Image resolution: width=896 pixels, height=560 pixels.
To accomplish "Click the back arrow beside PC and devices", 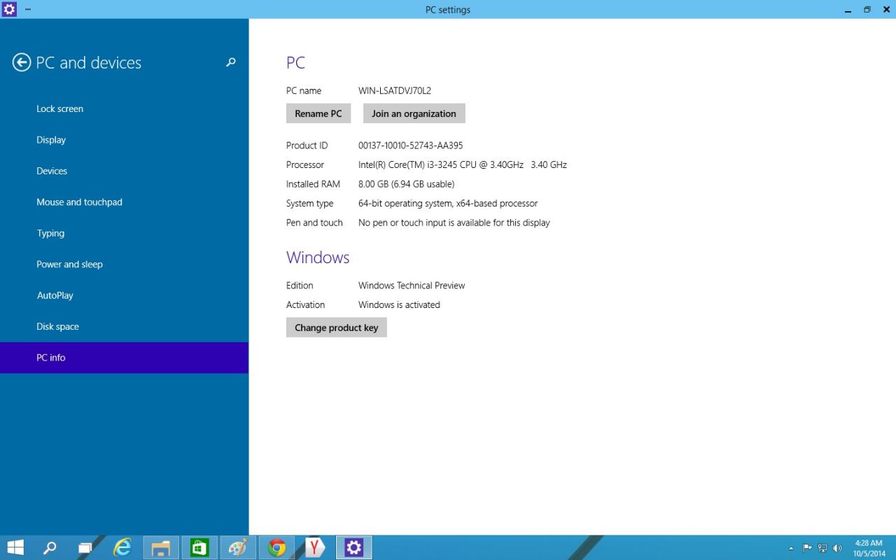I will point(22,63).
